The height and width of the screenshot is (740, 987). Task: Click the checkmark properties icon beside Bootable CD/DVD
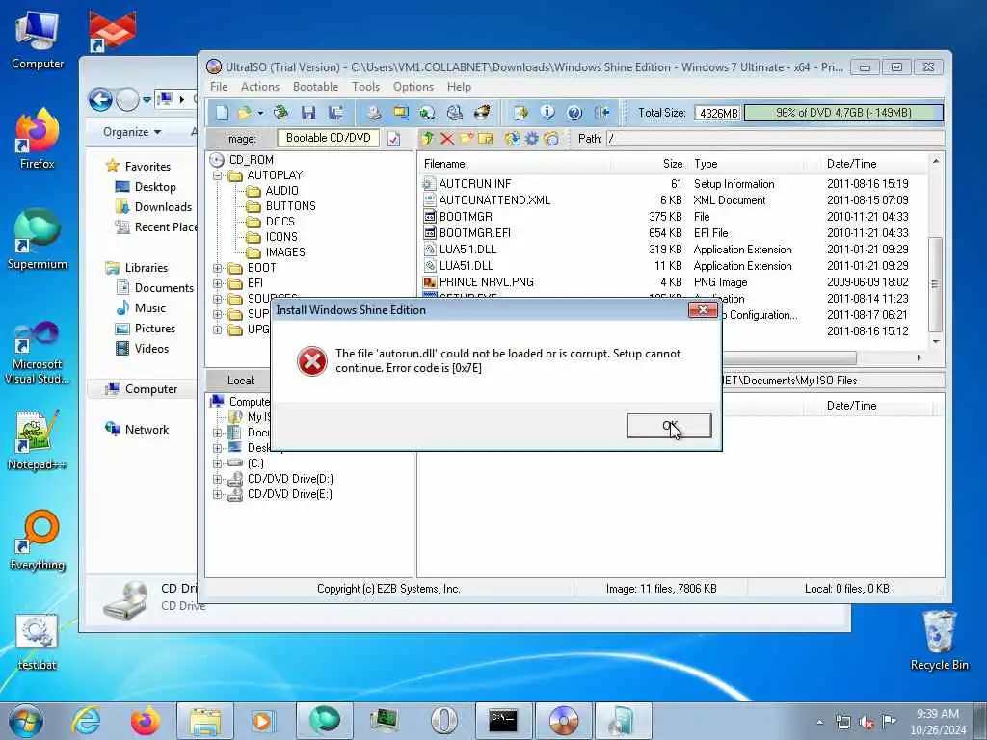[x=393, y=139]
